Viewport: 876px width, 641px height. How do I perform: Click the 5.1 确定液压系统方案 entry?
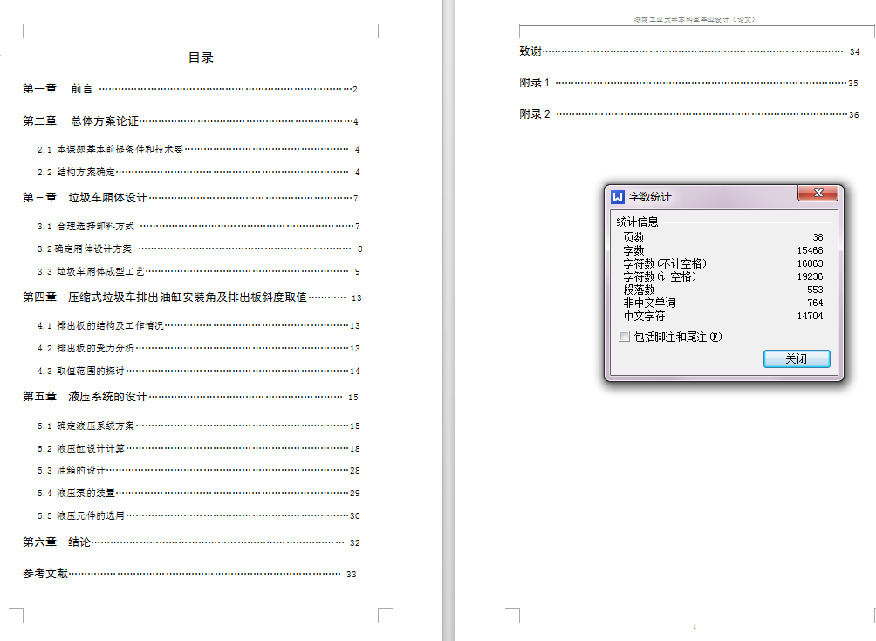[x=198, y=426]
